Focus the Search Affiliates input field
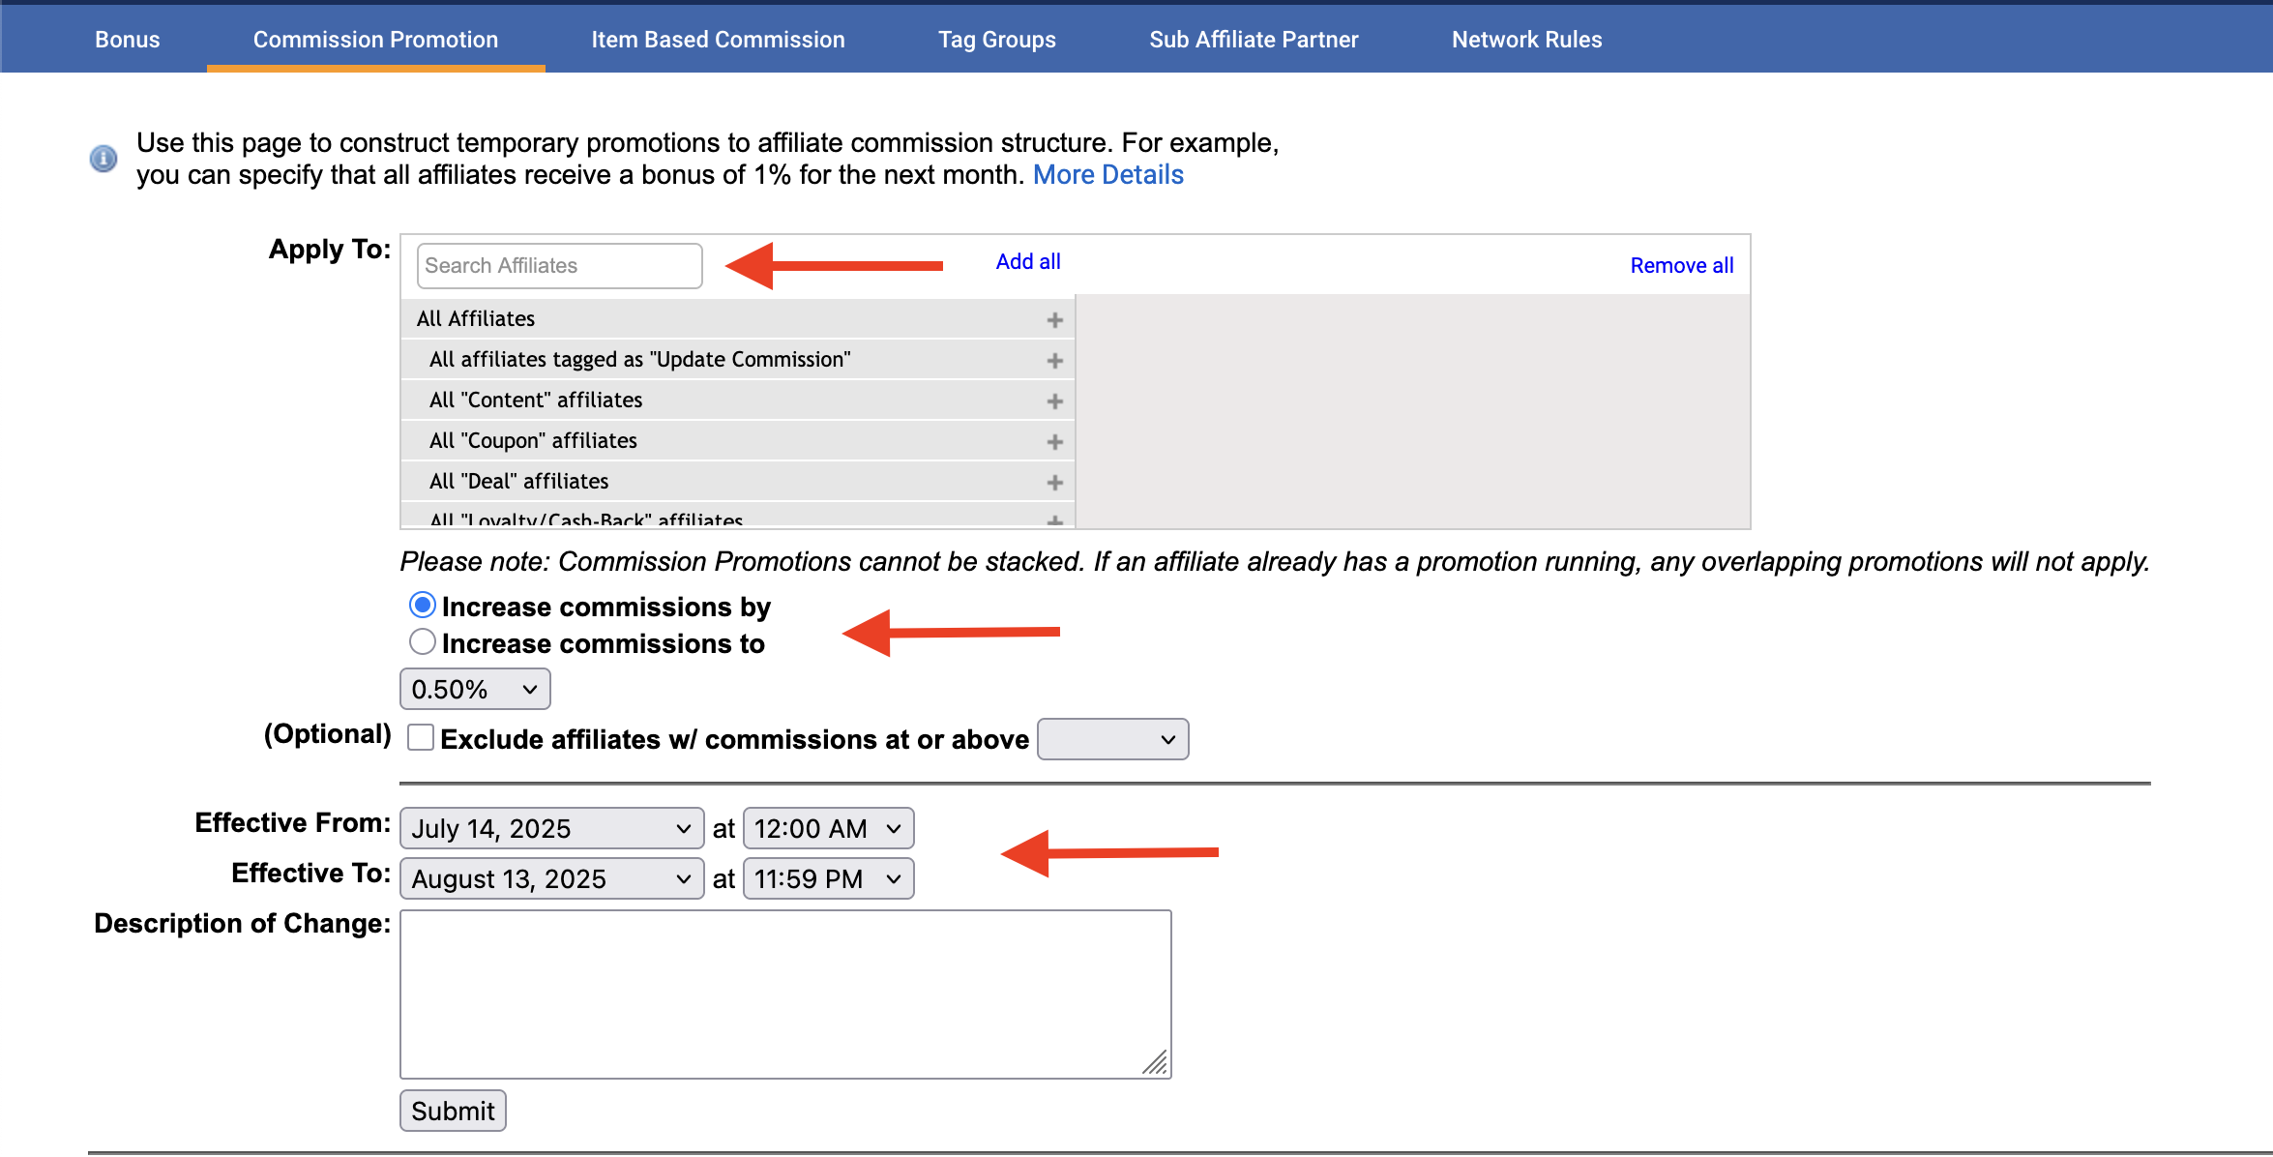This screenshot has height=1157, width=2273. coord(559,266)
